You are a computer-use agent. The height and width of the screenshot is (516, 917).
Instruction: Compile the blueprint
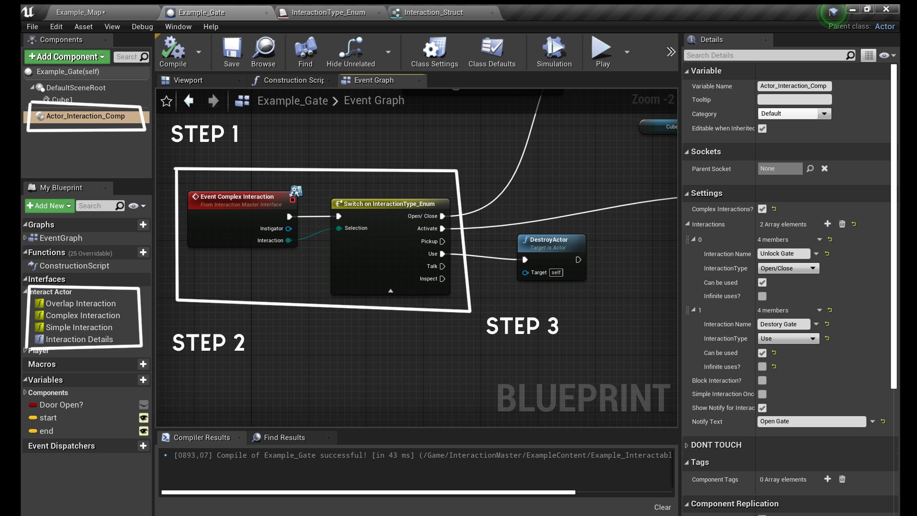pyautogui.click(x=173, y=52)
